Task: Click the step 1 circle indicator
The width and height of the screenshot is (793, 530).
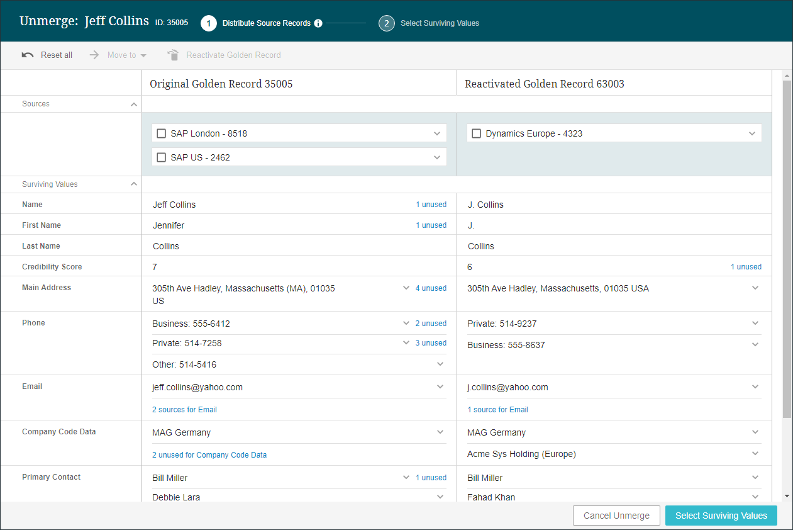Action: pos(208,23)
